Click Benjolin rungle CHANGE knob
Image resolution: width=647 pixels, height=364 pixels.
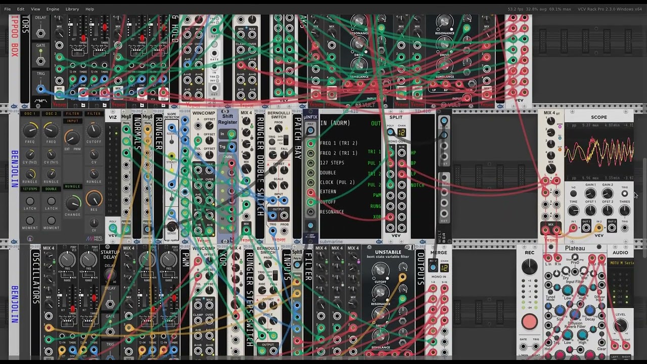73,203
